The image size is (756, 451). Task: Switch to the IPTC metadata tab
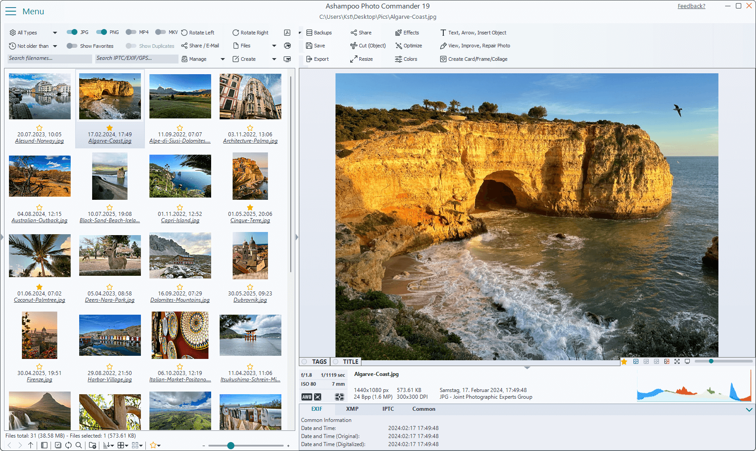tap(388, 409)
